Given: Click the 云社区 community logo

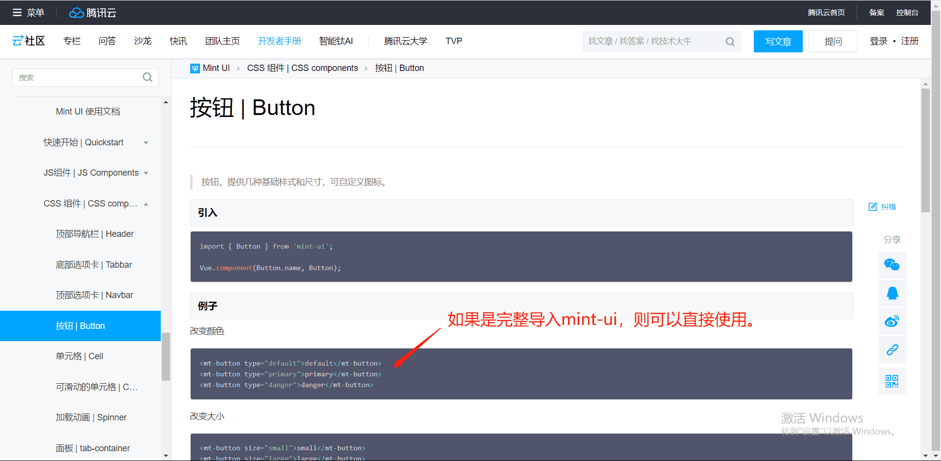Looking at the screenshot, I should tap(28, 41).
